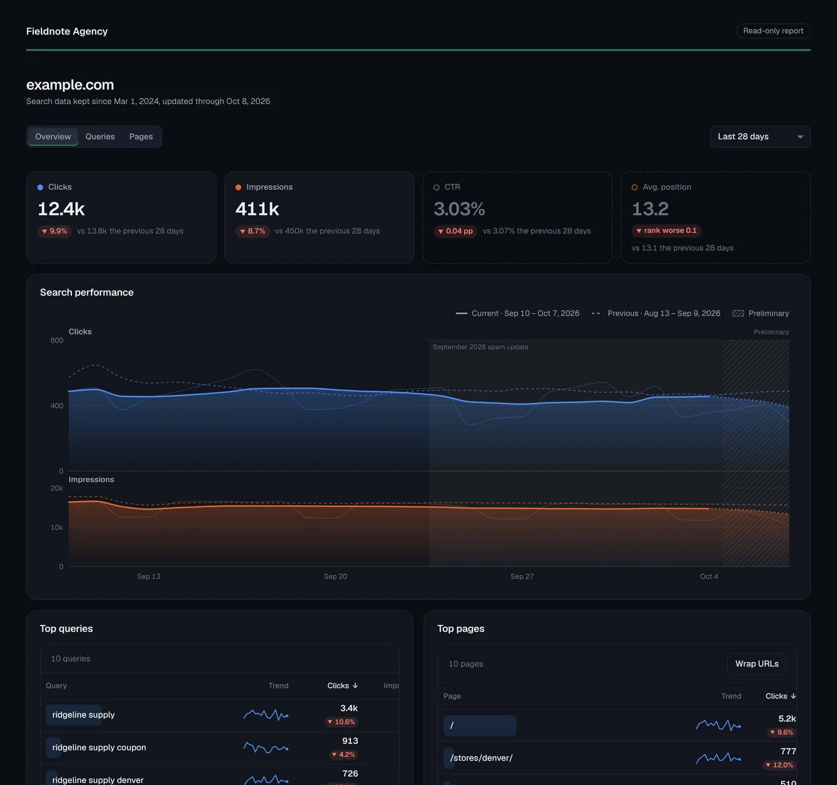
Task: Click the Fieldnote Agency header title
Action: [67, 31]
